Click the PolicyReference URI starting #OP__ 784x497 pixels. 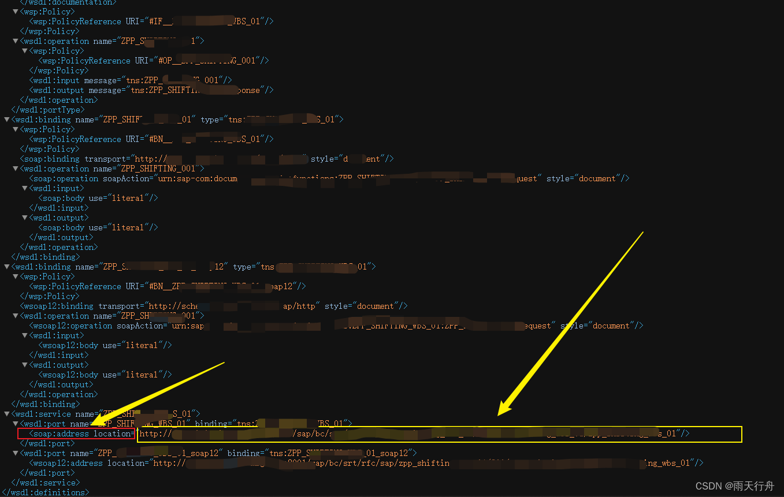point(154,61)
